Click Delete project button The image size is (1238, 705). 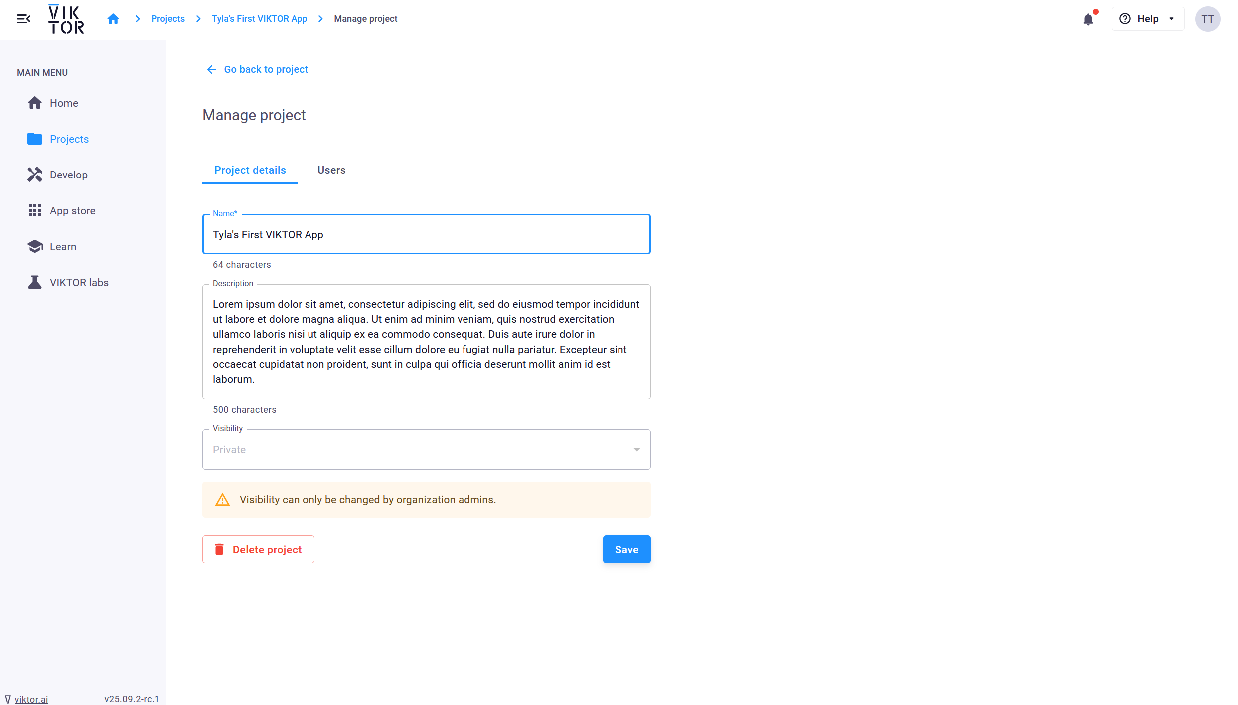point(258,549)
